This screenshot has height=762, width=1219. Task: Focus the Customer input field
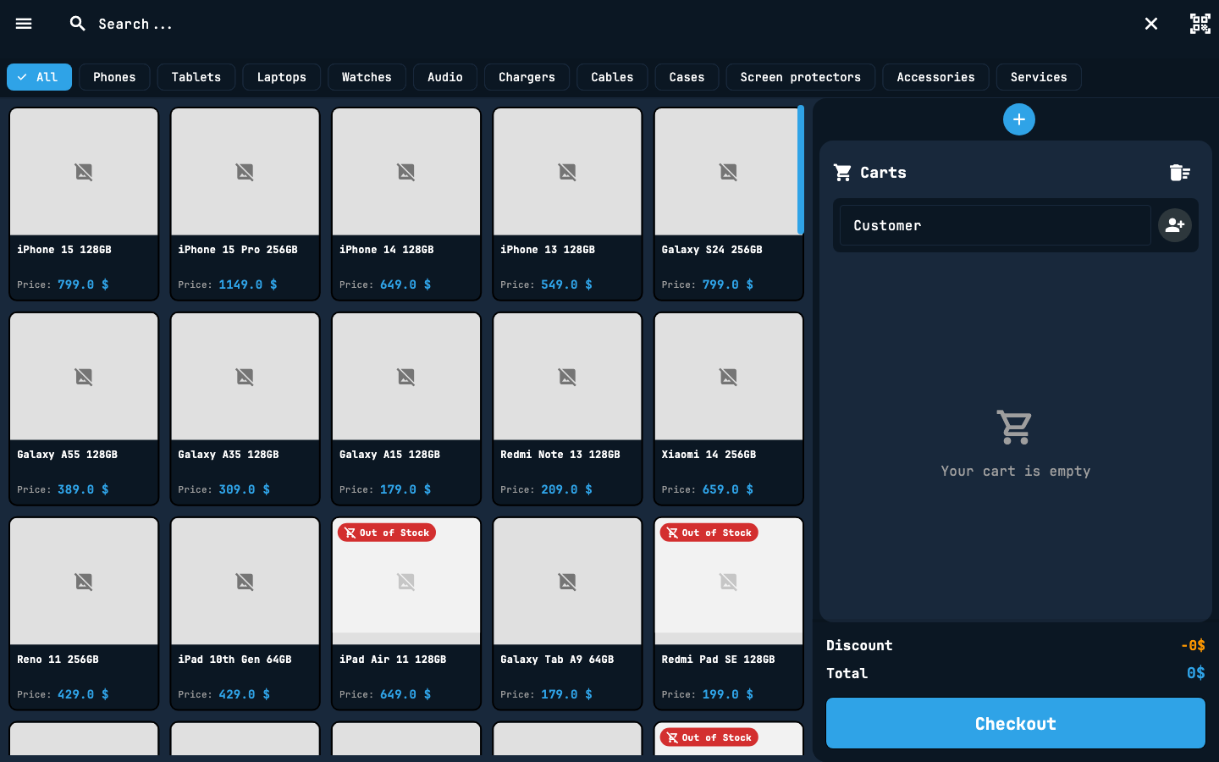996,225
